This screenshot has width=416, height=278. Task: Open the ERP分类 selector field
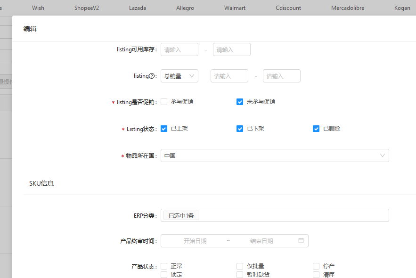pyautogui.click(x=275, y=215)
